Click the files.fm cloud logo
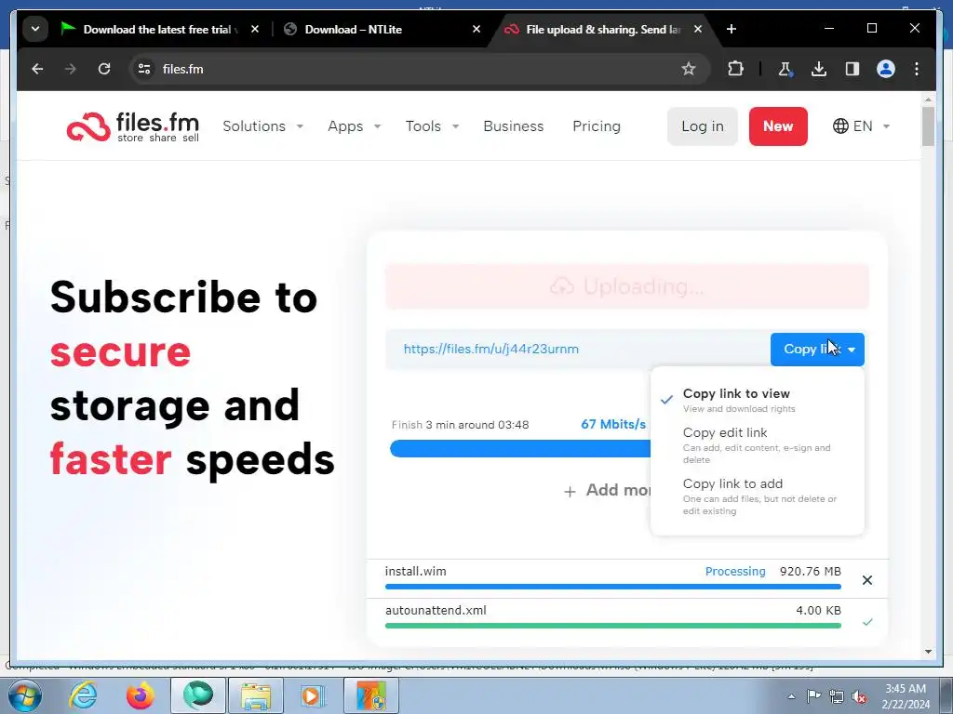The width and height of the screenshot is (953, 714). 132,126
